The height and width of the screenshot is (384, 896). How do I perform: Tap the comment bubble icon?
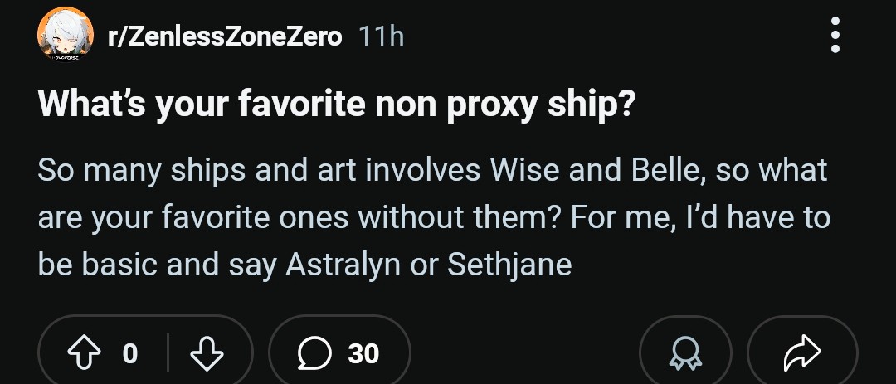coord(311,353)
